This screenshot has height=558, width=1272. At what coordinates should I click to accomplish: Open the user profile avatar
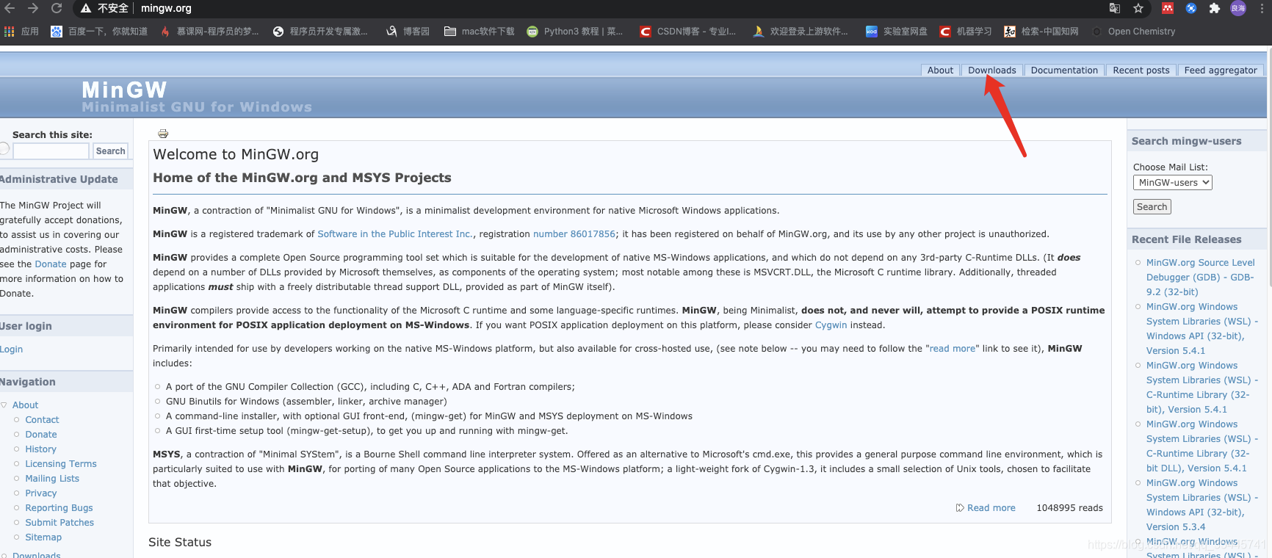click(1238, 8)
